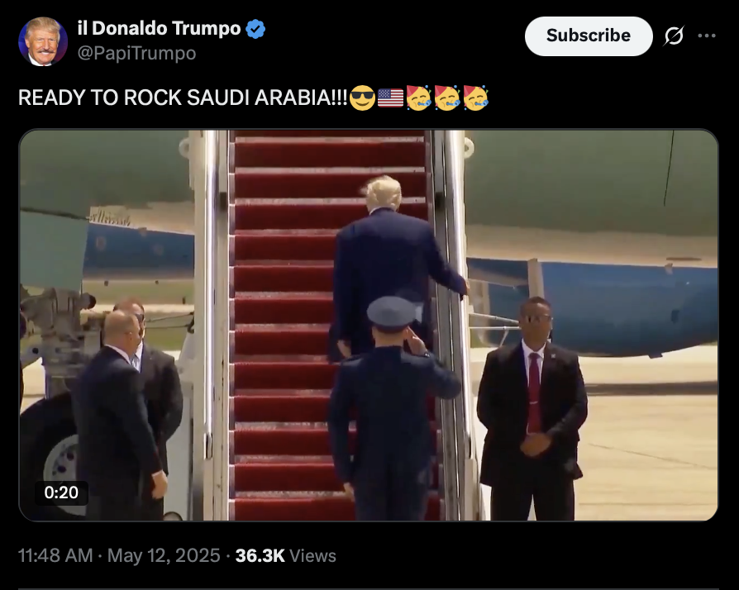
Task: Click the sunglasses face emoji
Action: coord(362,98)
